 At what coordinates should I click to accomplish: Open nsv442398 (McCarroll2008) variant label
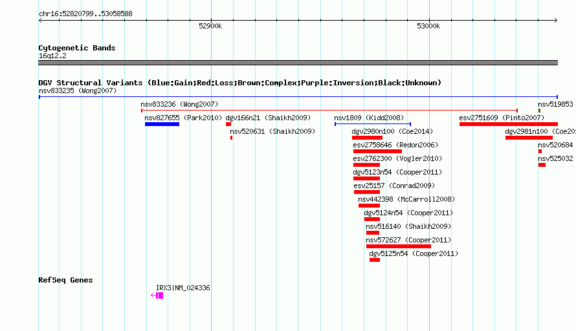(x=406, y=199)
